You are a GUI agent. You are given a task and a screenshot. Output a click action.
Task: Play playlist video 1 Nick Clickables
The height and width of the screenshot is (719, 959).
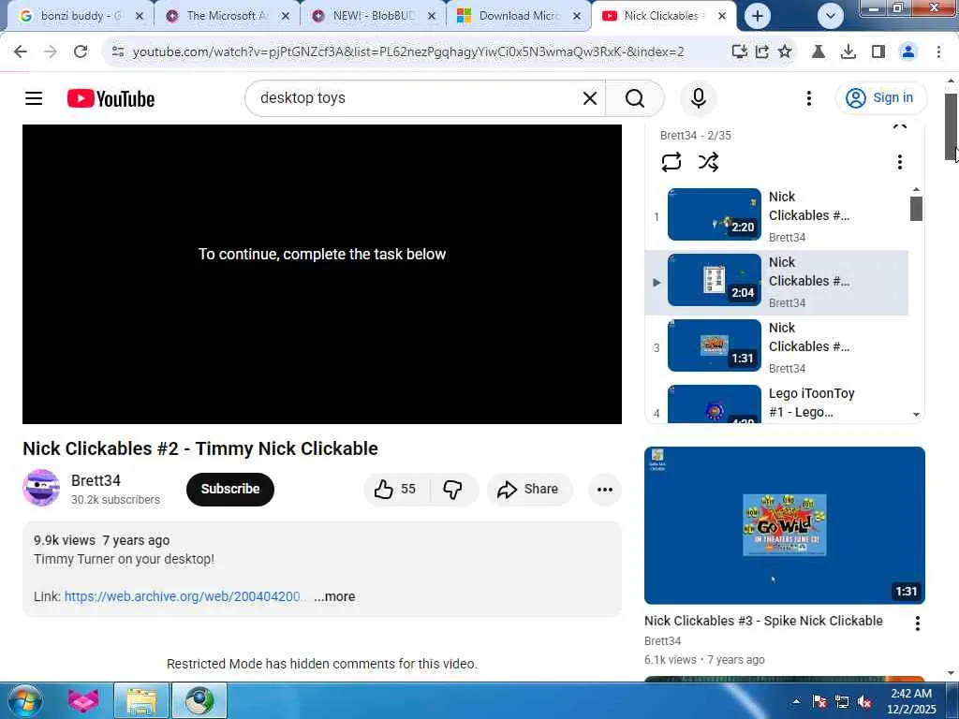776,216
